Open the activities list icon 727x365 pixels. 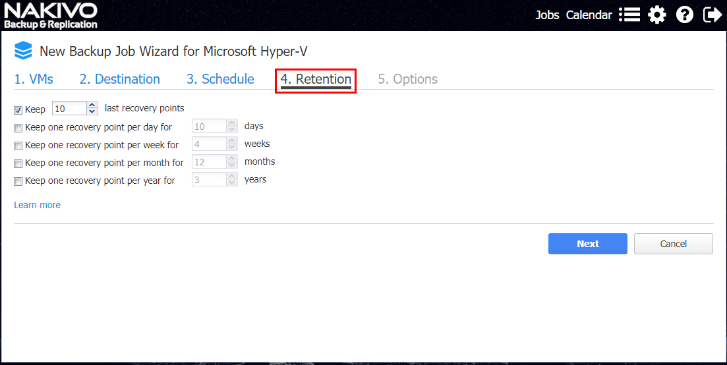pos(629,14)
